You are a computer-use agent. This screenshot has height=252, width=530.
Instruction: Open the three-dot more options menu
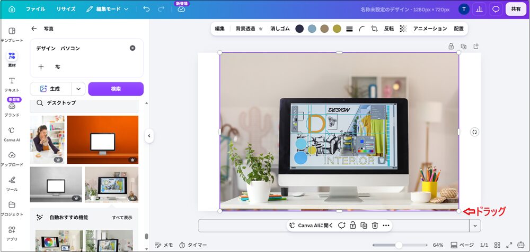pos(386,226)
